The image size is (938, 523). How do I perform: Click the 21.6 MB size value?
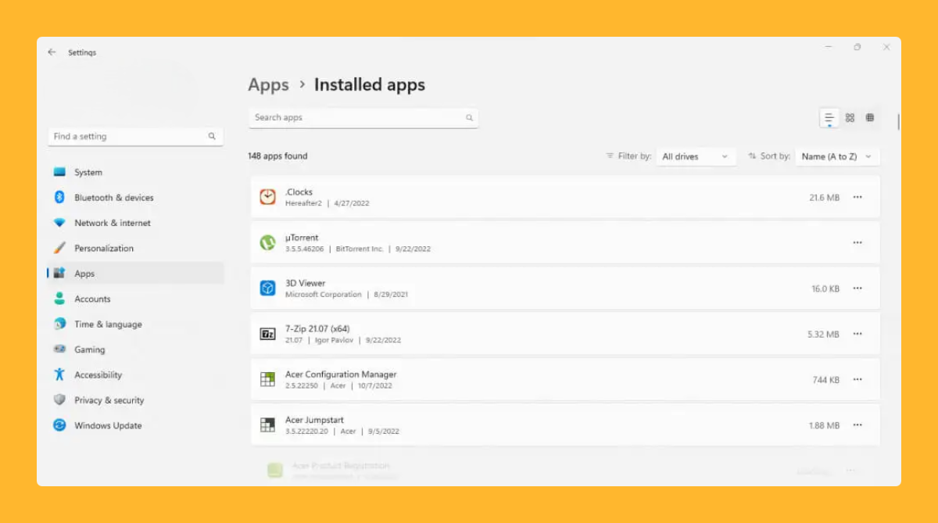click(824, 198)
